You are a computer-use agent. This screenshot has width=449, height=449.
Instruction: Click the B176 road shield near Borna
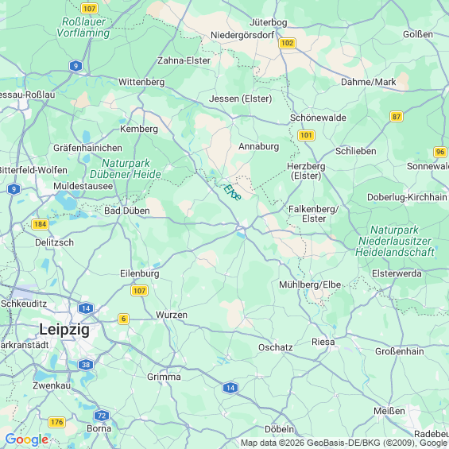click(x=56, y=422)
